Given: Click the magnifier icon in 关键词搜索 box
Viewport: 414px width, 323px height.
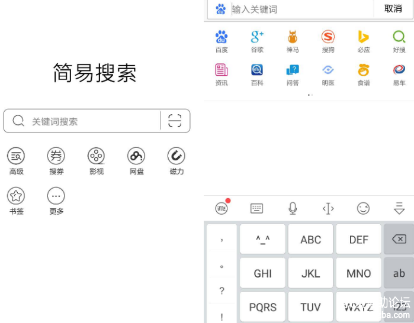Looking at the screenshot, I should tap(18, 121).
